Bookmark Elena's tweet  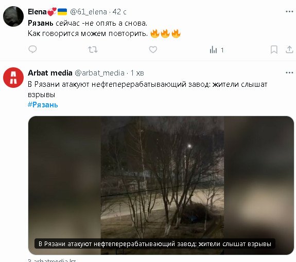274,50
